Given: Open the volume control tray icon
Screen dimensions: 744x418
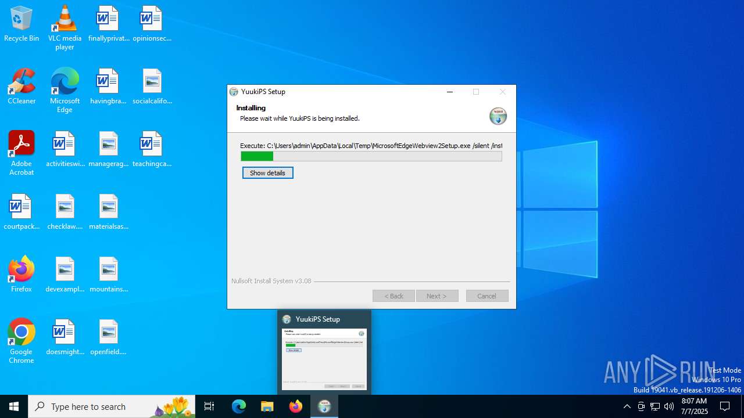Looking at the screenshot, I should pos(669,406).
